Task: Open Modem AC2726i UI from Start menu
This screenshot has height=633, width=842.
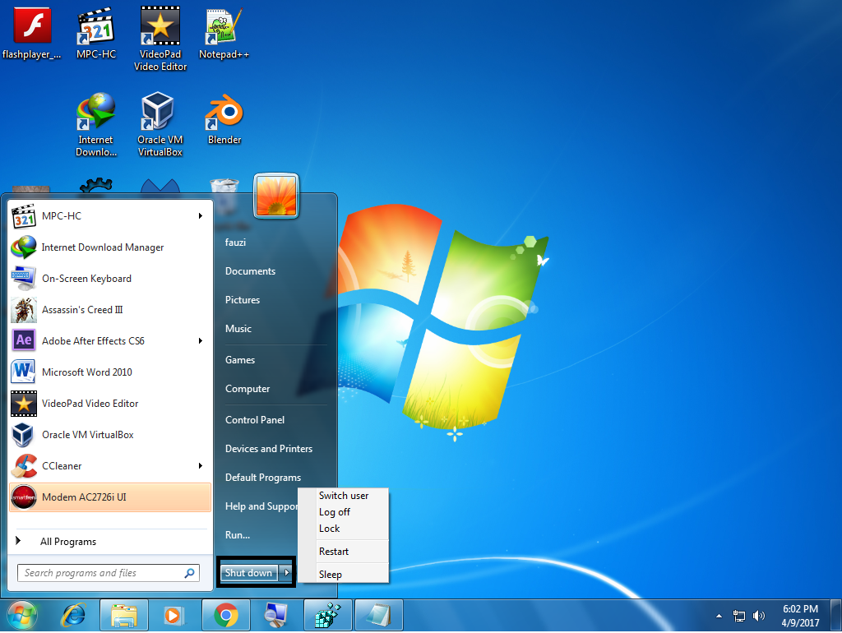Action: pyautogui.click(x=110, y=497)
